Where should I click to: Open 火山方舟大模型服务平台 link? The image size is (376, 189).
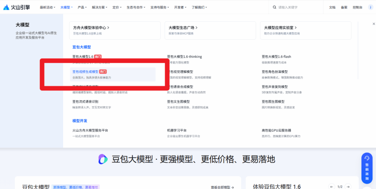(x=90, y=130)
